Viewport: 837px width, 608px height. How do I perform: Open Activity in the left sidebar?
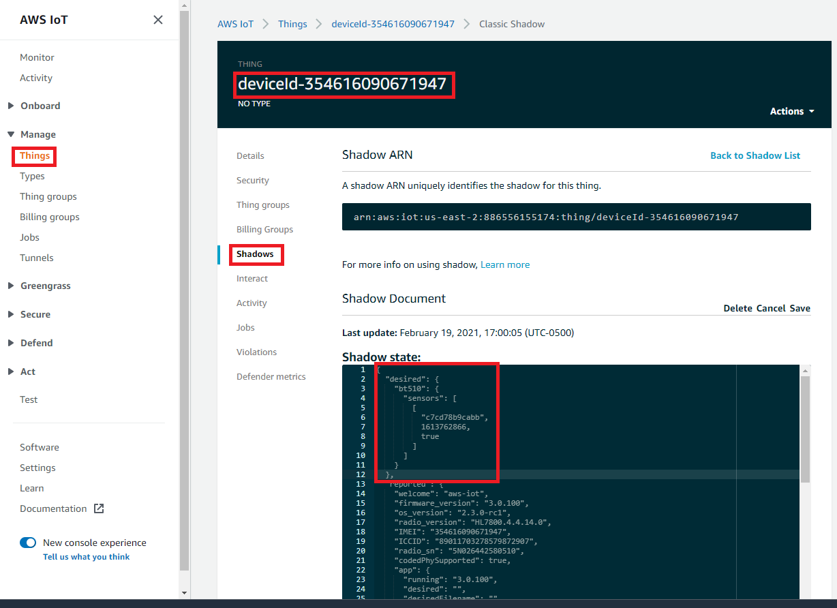coord(36,78)
